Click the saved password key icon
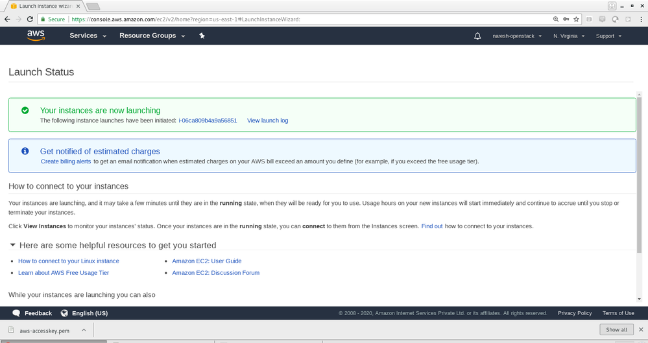Screen dimensions: 648x343 click(x=566, y=19)
